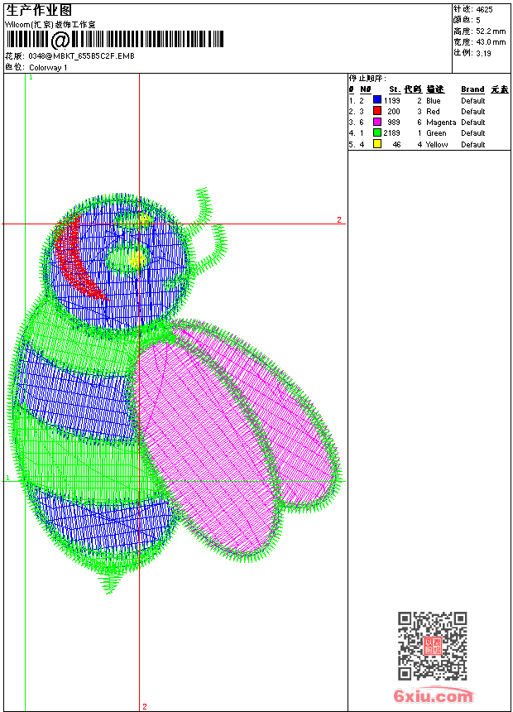Click stitch count 46 in the Yellow row
Image resolution: width=513 pixels, height=712 pixels.
[x=396, y=144]
